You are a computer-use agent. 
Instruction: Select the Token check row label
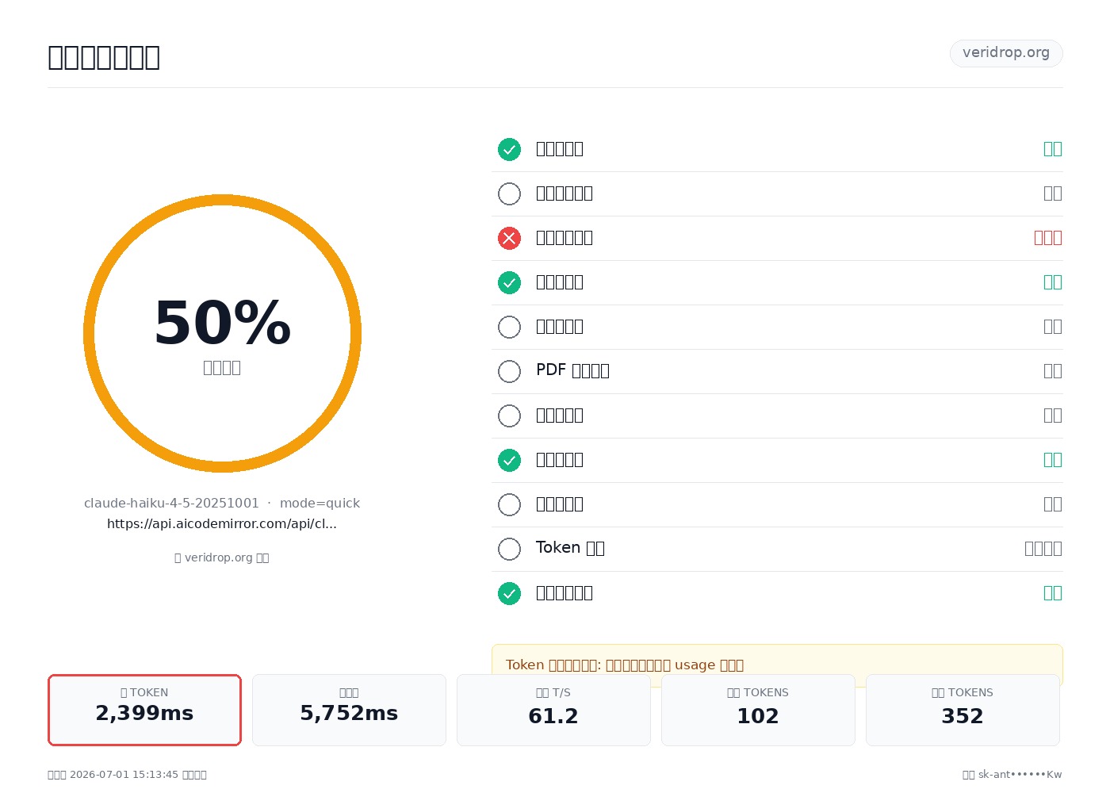pos(570,548)
